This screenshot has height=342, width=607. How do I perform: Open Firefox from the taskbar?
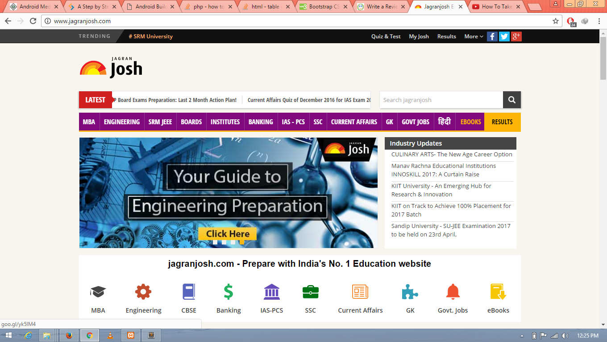(x=69, y=335)
